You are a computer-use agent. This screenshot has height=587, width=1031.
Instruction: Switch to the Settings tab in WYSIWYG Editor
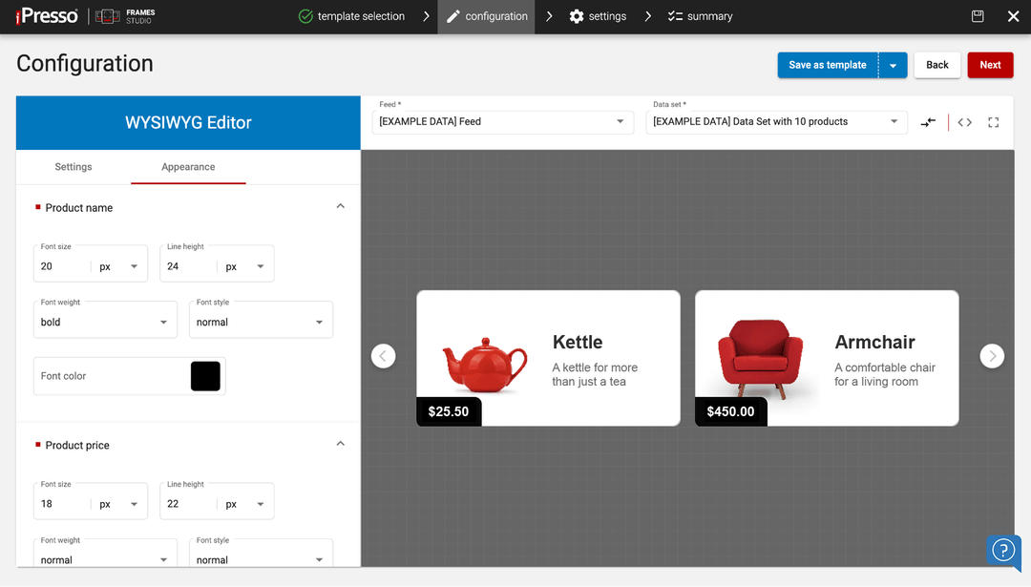[x=74, y=166]
